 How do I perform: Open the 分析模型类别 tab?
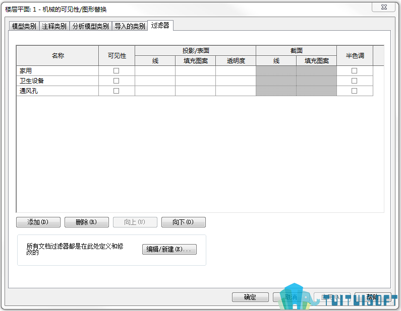(x=90, y=26)
